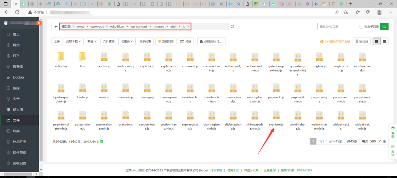Go back with the path arrow

(x=56, y=27)
